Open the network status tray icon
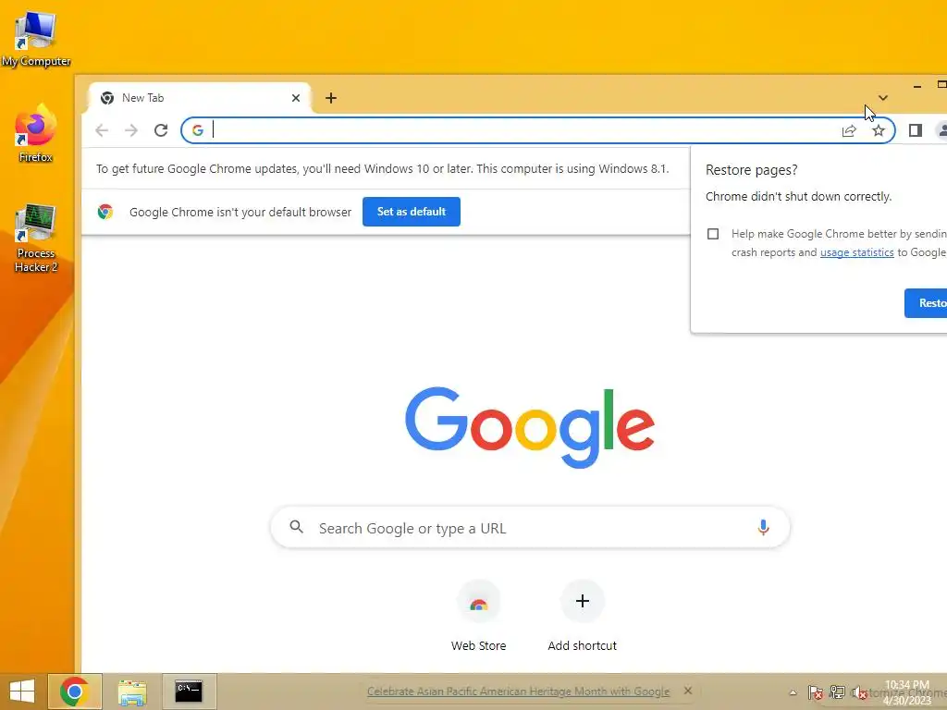 [837, 692]
